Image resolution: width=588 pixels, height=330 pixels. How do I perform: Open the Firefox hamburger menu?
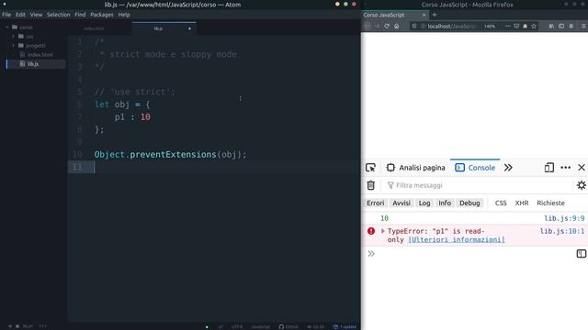click(584, 27)
